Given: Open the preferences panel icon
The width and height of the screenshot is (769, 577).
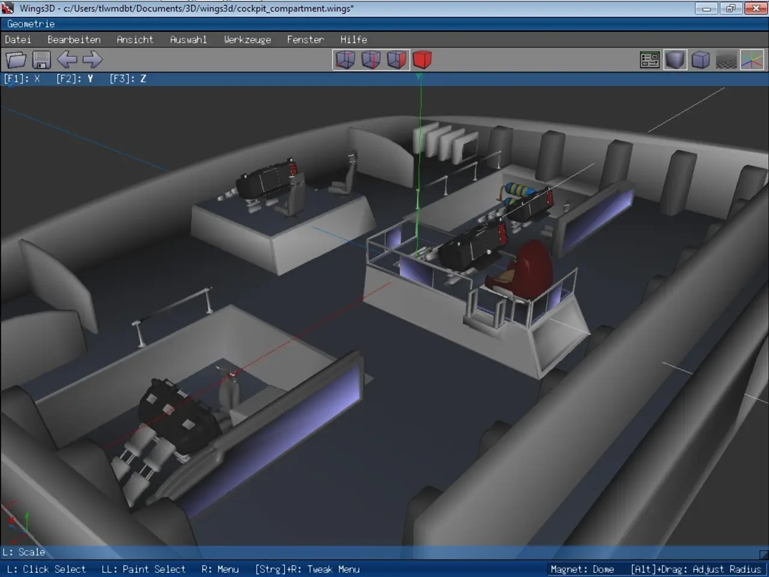Looking at the screenshot, I should [x=649, y=60].
